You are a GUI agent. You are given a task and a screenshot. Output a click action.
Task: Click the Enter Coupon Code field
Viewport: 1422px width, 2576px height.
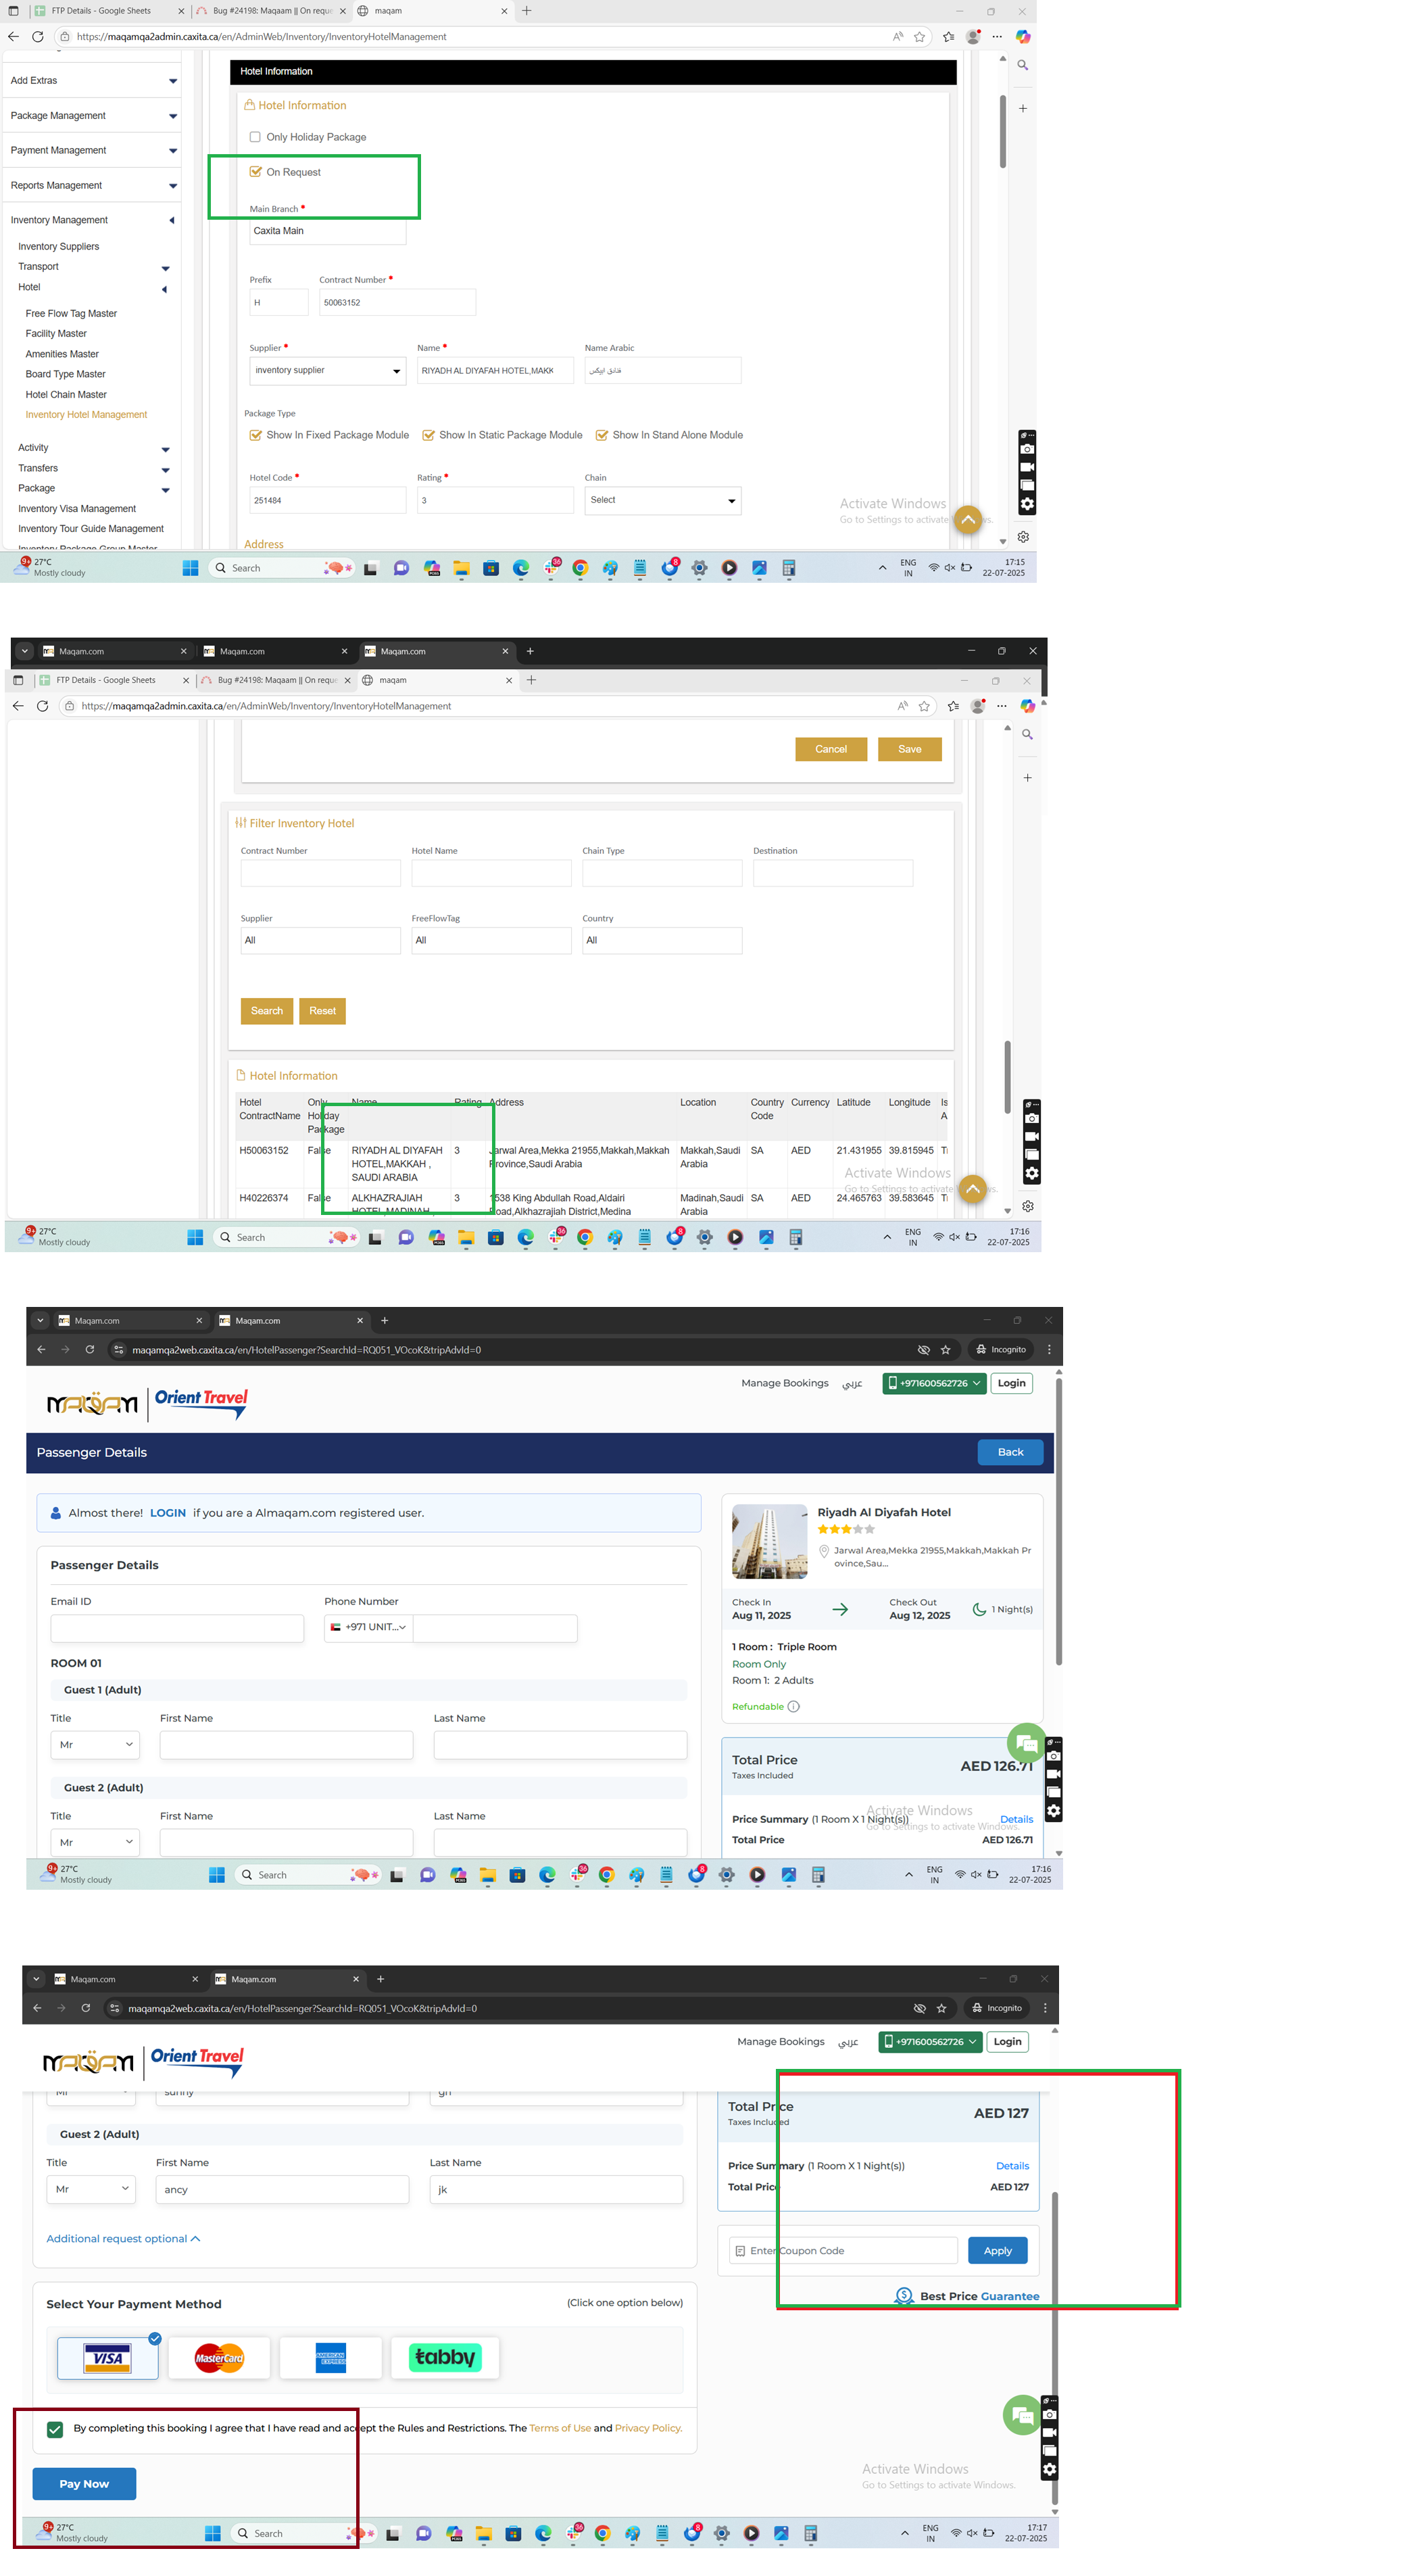pos(842,2250)
